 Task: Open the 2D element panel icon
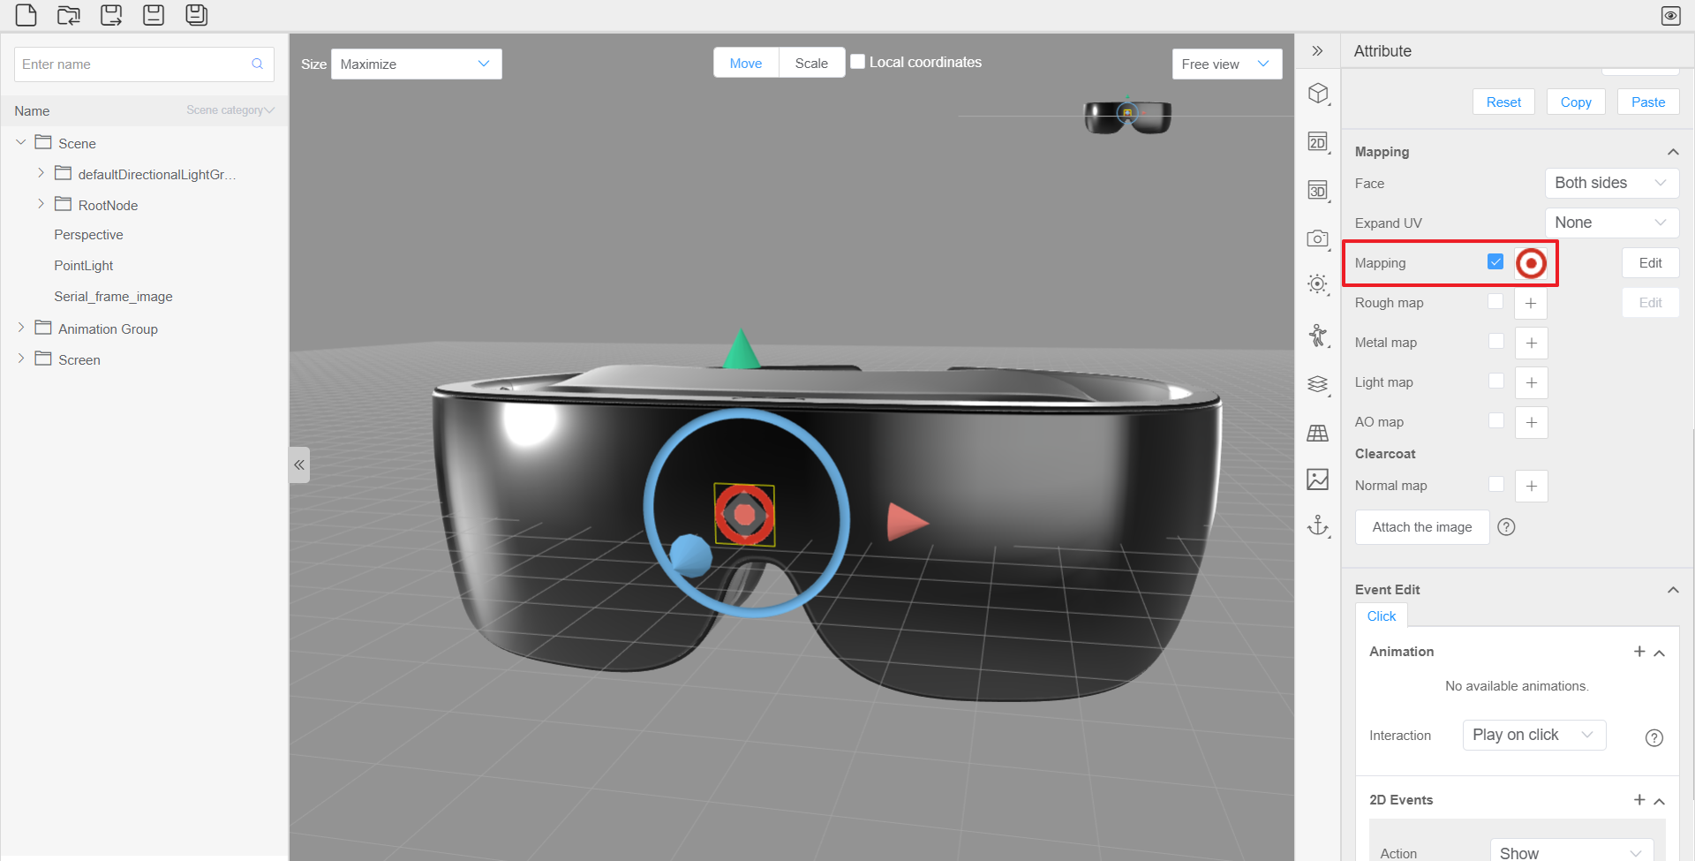click(x=1318, y=142)
